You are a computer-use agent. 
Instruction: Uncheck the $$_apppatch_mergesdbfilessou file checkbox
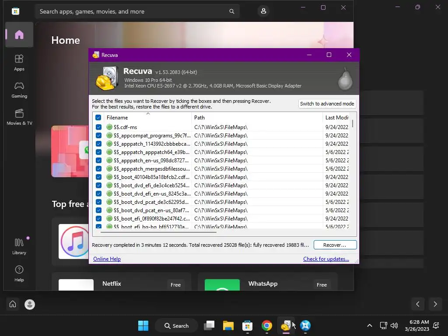pos(98,168)
